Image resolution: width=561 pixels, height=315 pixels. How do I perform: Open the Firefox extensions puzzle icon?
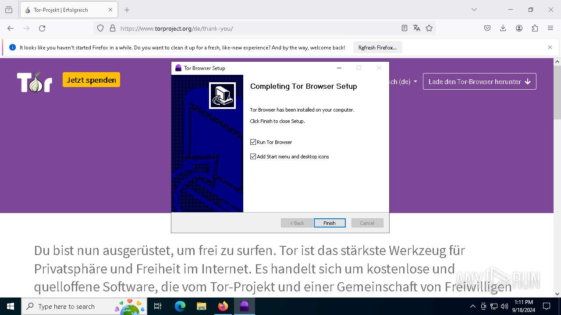click(535, 28)
